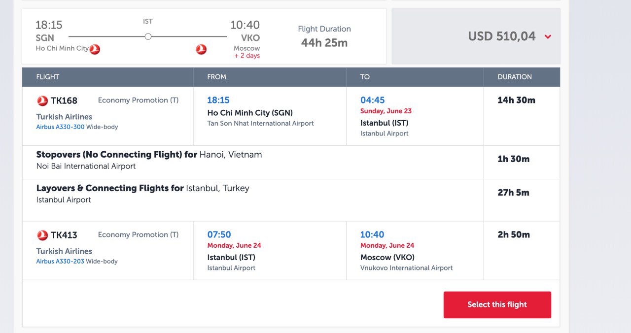This screenshot has width=631, height=333.
Task: Click the Istanbul layover information row
Action: tap(291, 200)
